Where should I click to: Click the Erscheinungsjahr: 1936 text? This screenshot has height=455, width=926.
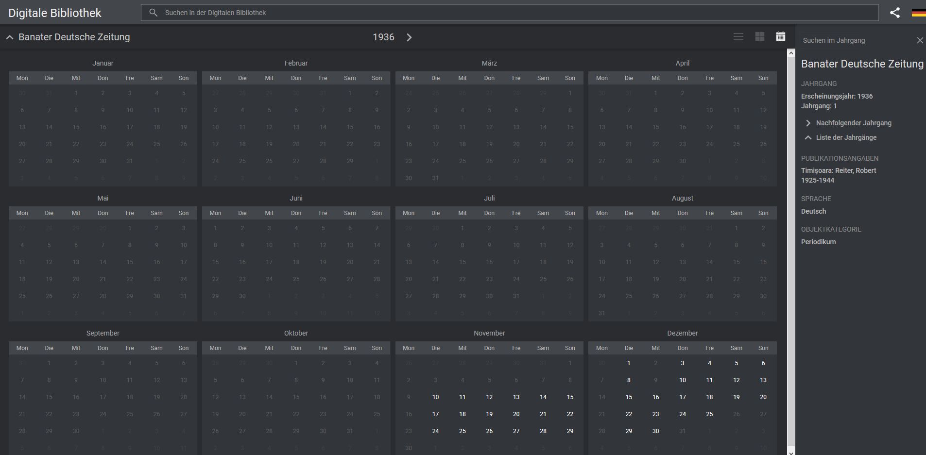pyautogui.click(x=837, y=96)
